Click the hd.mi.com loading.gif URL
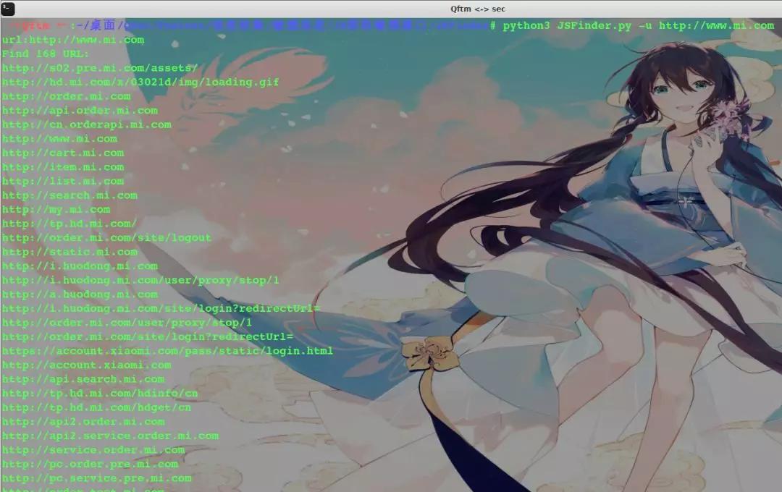The width and height of the screenshot is (782, 492). click(x=140, y=82)
